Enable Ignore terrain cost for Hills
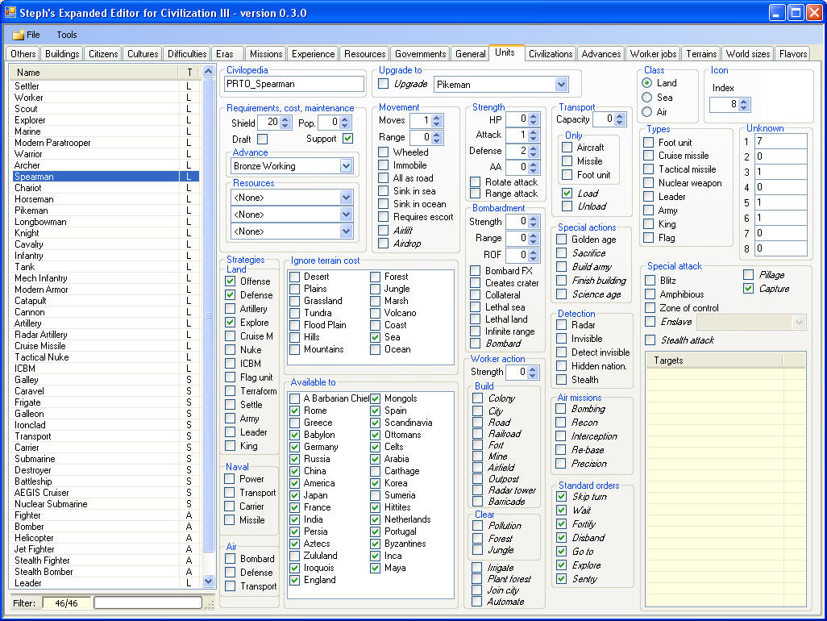 coord(295,337)
